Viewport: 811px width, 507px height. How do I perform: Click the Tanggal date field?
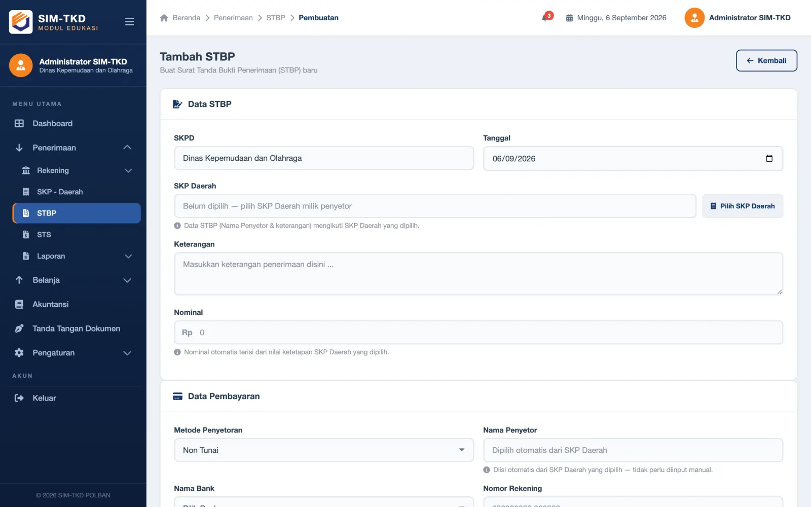point(633,159)
